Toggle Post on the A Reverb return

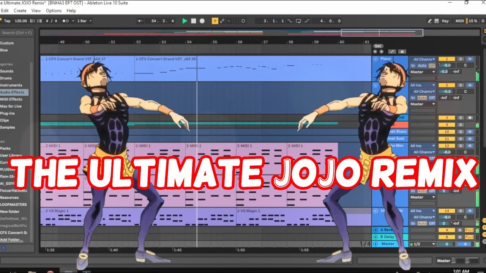[x=469, y=230]
